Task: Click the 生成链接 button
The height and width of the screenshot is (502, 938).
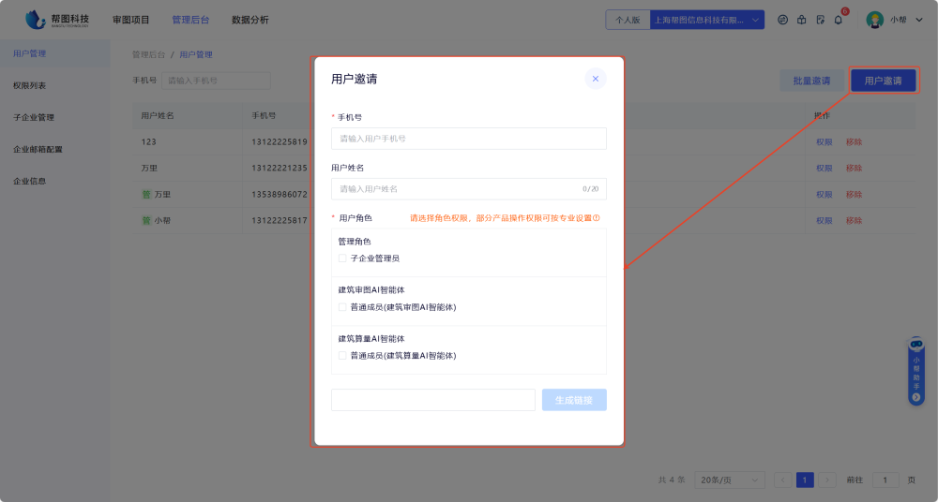Action: click(574, 400)
